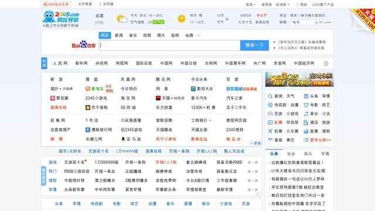Open the 中国日报 link
Screen dimensions: 375x211
tap(189, 63)
